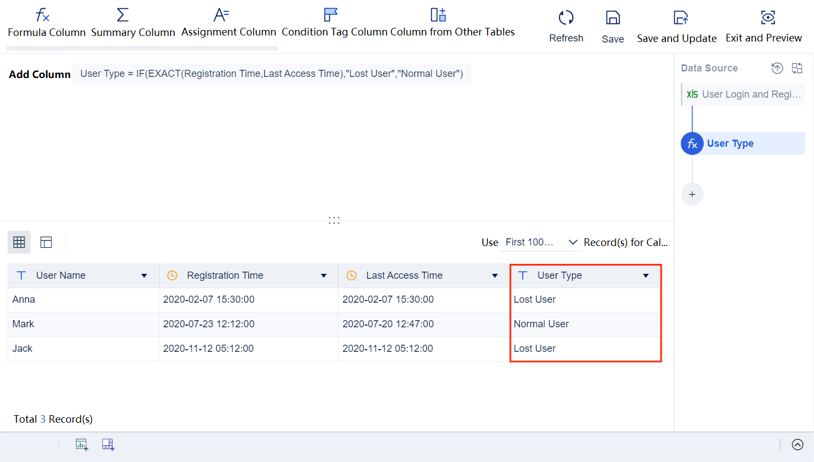
Task: Click the add chart icon in bottom bar
Action: click(81, 445)
